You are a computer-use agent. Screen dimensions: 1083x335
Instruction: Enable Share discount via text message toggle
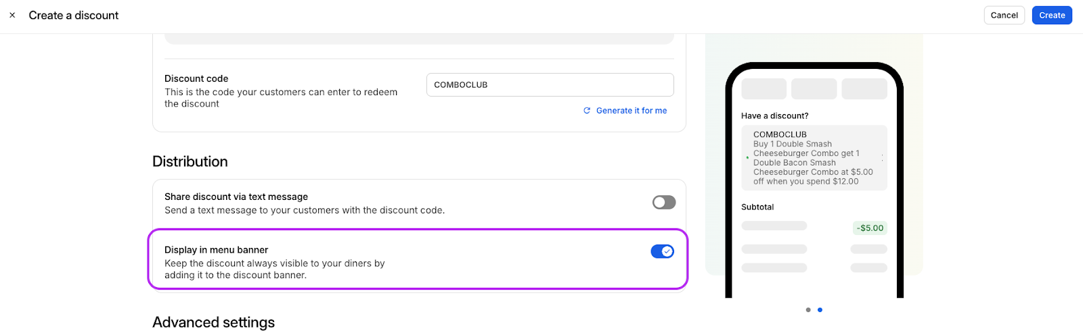664,202
